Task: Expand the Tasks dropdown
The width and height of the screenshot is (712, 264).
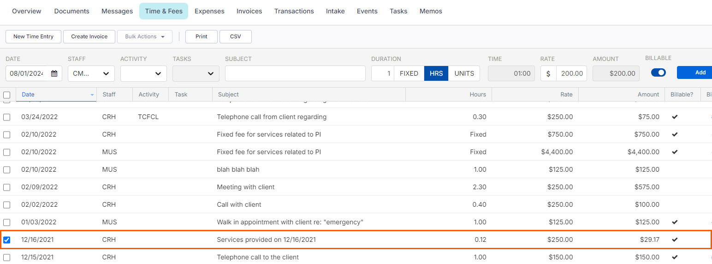Action: click(x=196, y=73)
